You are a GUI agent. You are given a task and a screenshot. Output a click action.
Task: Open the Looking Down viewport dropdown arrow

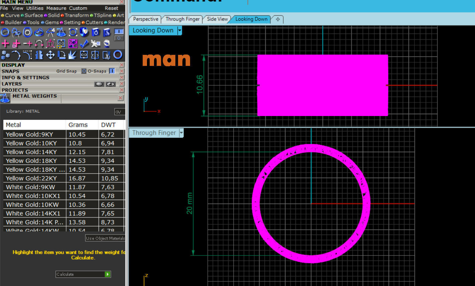[x=180, y=30]
